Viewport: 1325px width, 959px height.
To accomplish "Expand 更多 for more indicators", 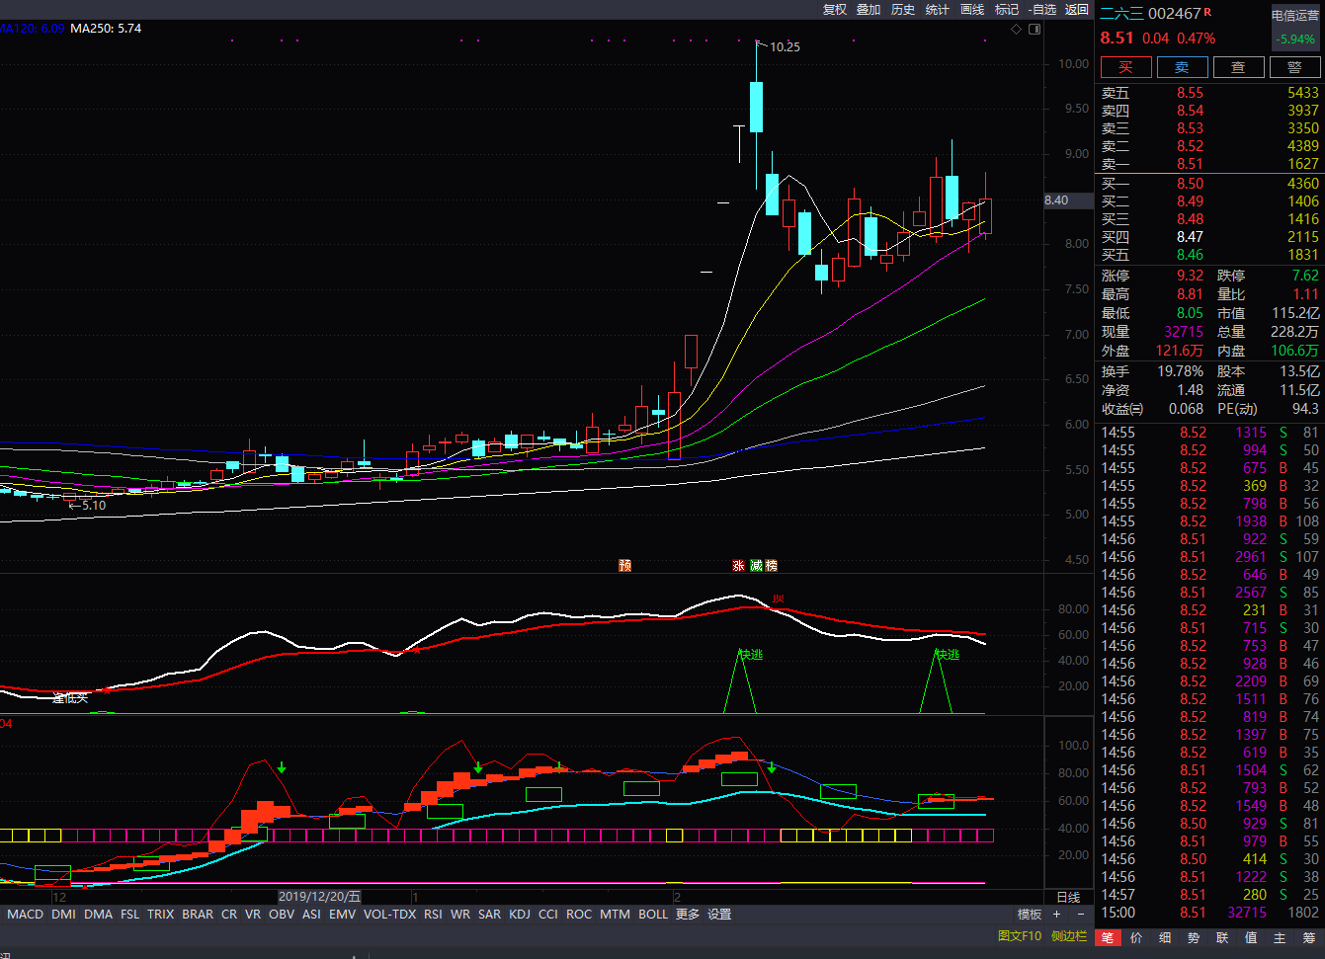I will (688, 915).
